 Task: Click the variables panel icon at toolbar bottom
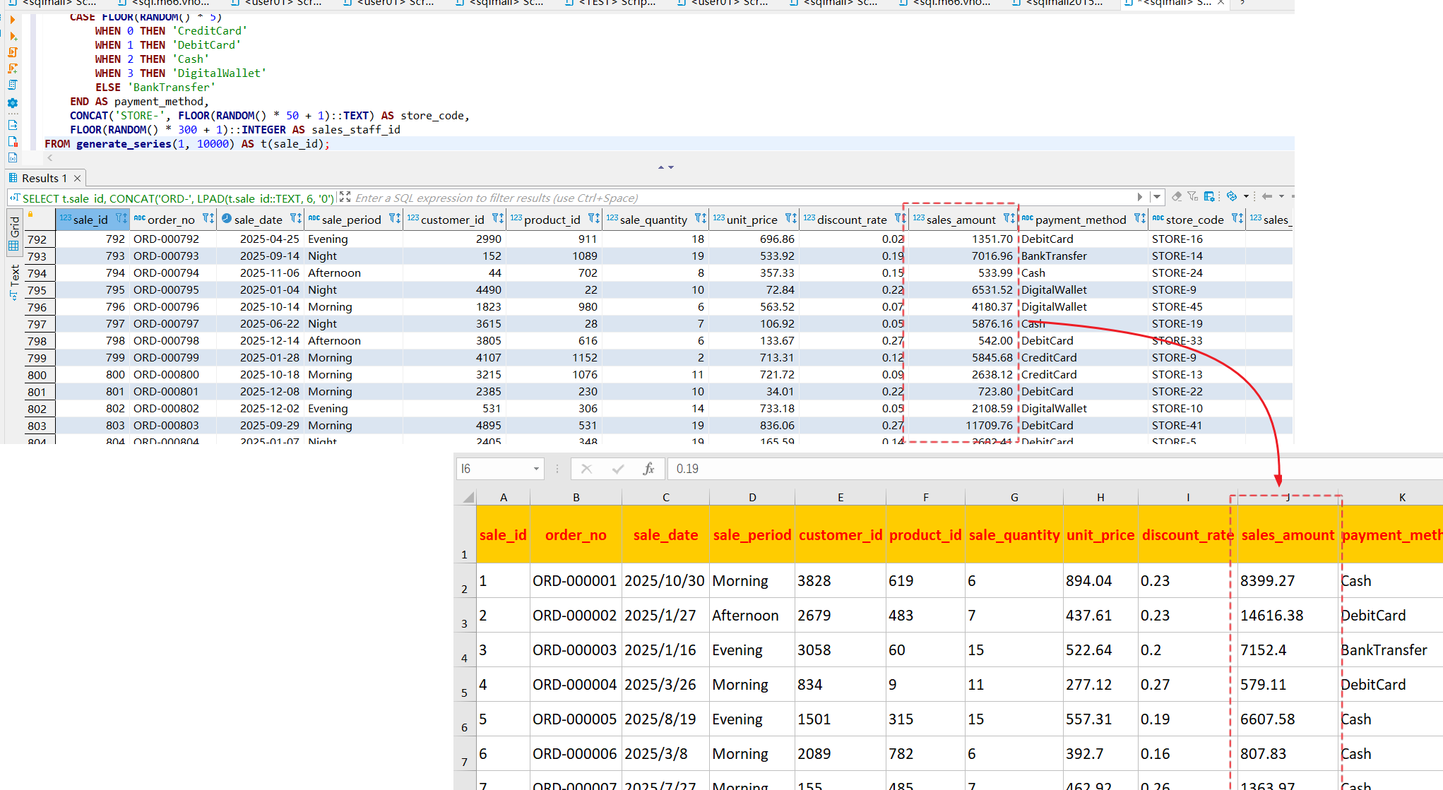12,157
